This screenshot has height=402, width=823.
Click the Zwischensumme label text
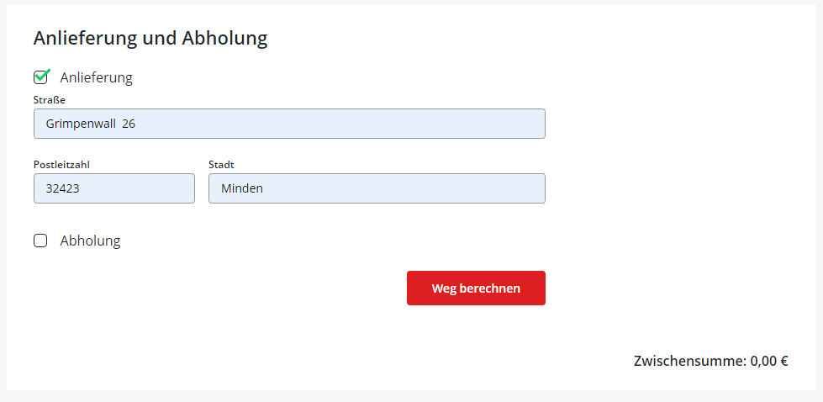click(x=689, y=362)
